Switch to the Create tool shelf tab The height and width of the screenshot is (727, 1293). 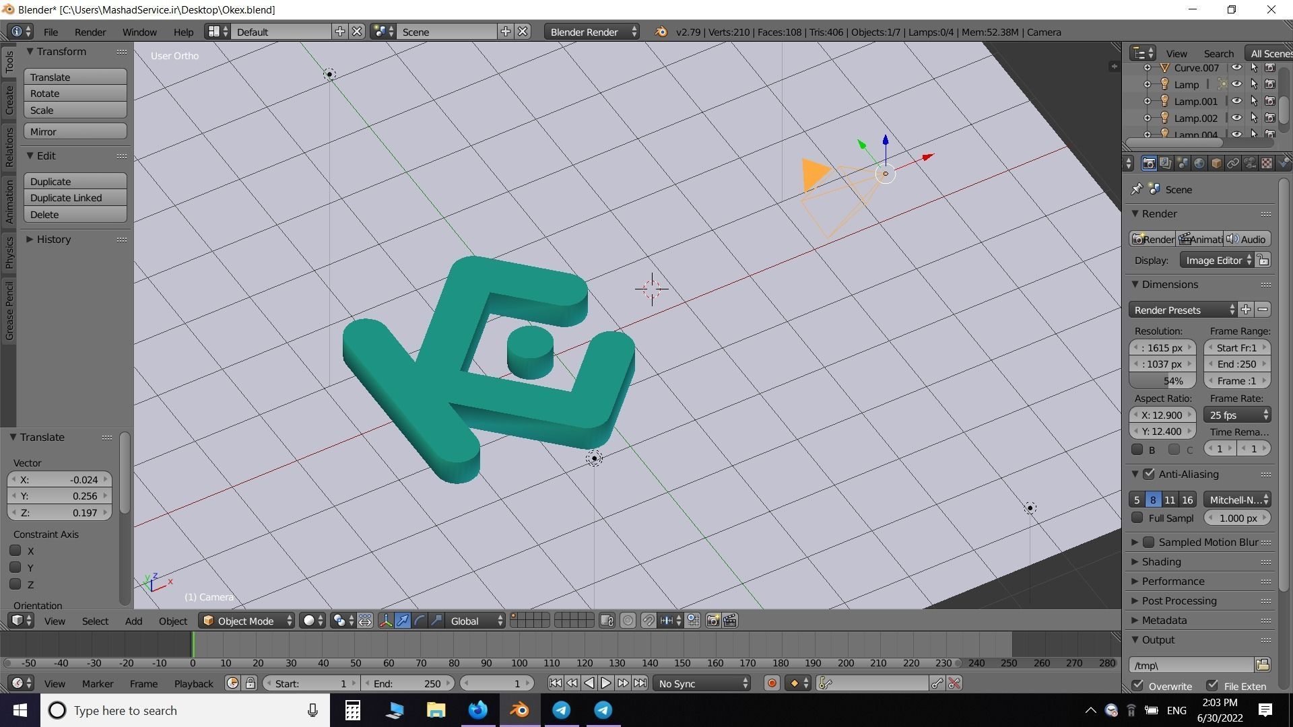click(x=9, y=100)
